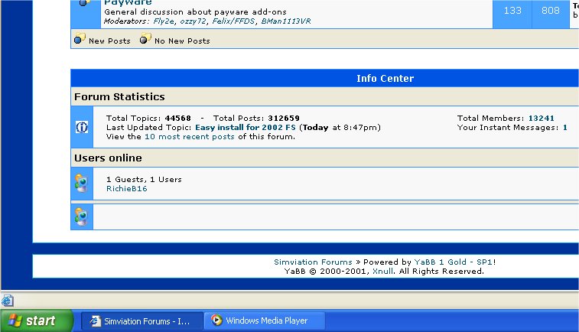The width and height of the screenshot is (579, 332).
Task: Open the Easy install for 2002 FS topic
Action: pos(246,128)
